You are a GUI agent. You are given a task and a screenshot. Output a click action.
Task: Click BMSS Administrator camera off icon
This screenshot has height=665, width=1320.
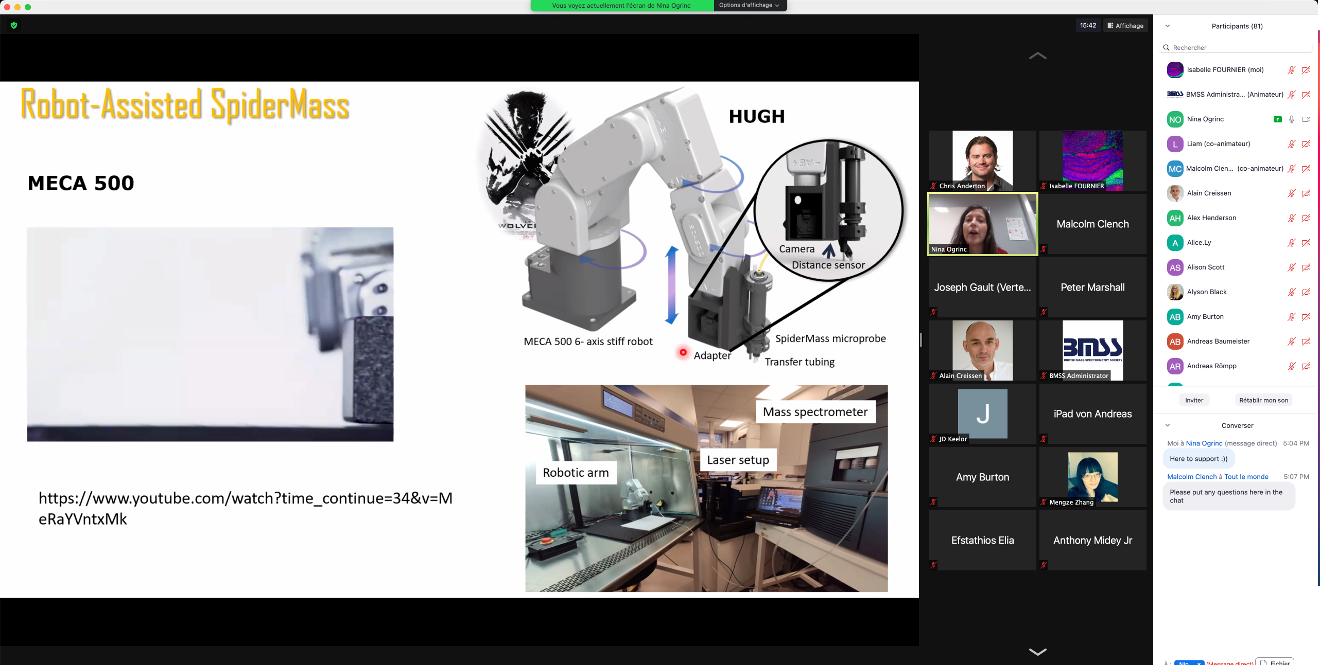coord(1306,95)
